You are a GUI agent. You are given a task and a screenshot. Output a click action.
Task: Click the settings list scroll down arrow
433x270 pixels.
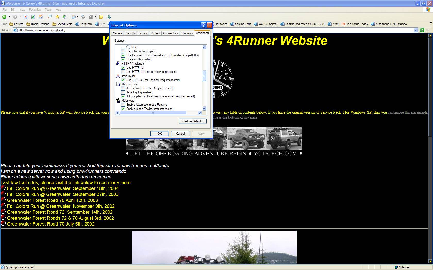[204, 109]
